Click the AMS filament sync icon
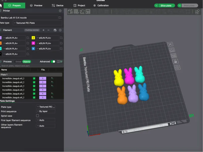 tap(55, 30)
